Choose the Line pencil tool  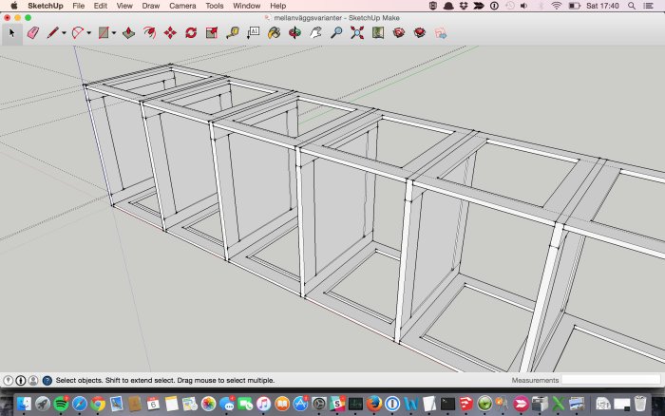53,32
